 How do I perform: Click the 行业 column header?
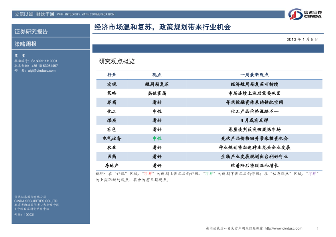[x=112, y=75]
